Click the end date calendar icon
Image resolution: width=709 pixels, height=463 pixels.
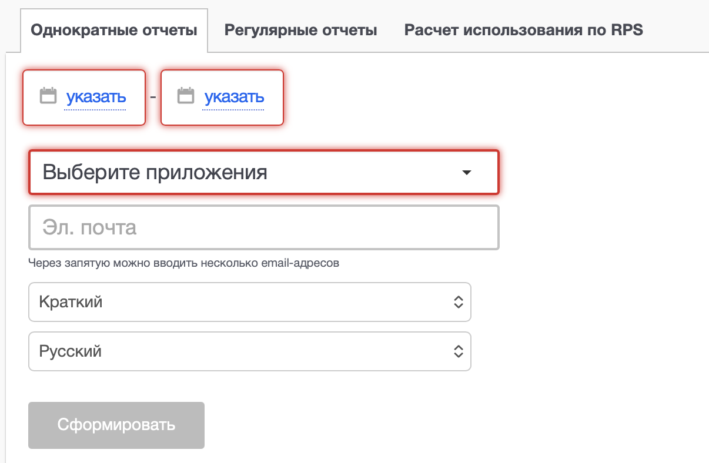pos(186,96)
